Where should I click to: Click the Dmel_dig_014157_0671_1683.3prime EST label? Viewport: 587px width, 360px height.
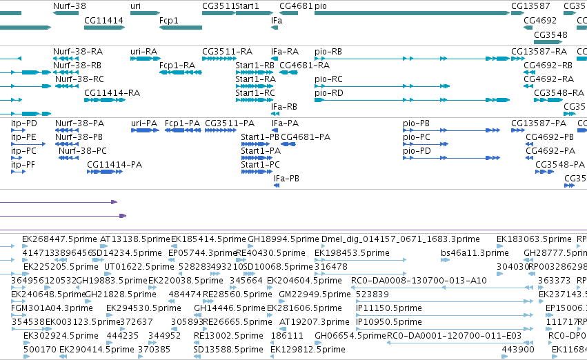401,239
